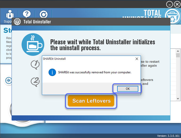Image resolution: width=181 pixels, height=138 pixels.
Task: Click the blue information icon in the dialog
Action: click(x=52, y=72)
